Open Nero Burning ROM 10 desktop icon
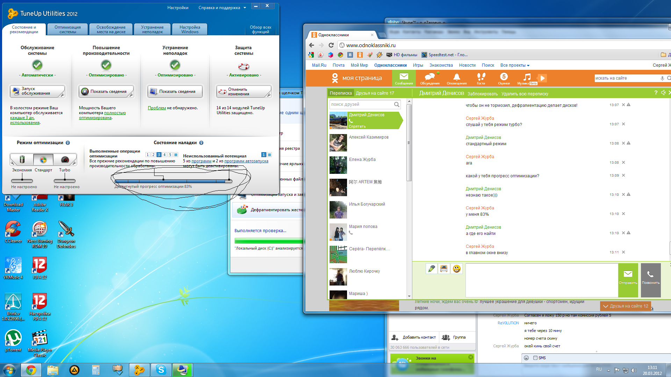The width and height of the screenshot is (671, 377). [39, 235]
